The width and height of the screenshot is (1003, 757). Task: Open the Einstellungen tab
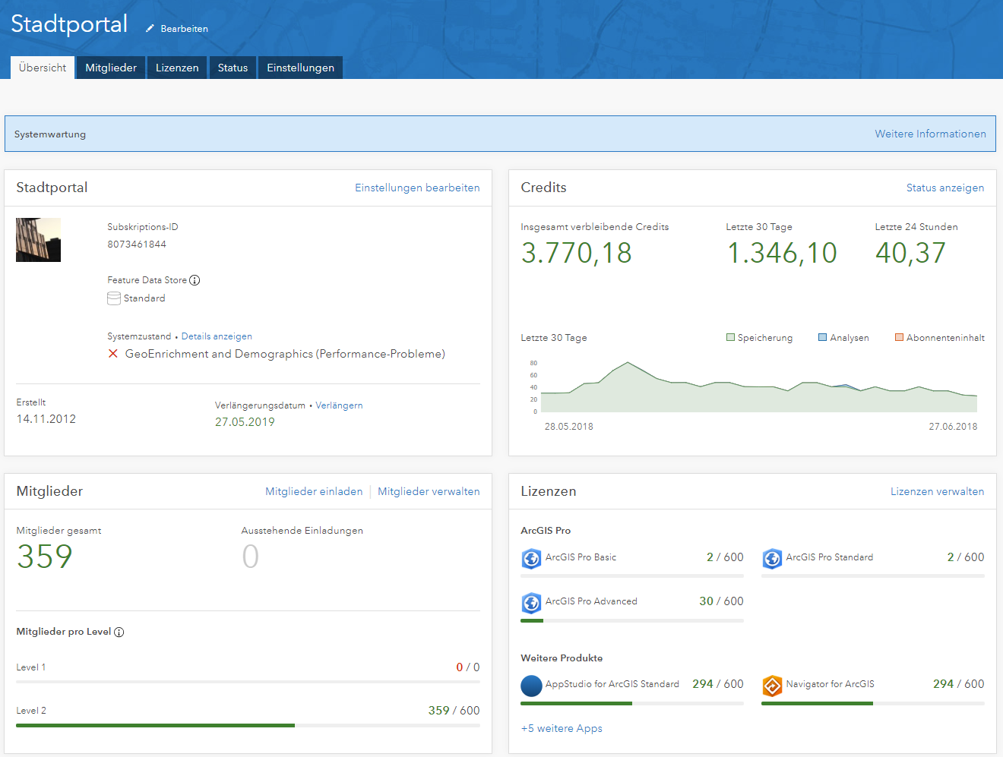tap(300, 68)
